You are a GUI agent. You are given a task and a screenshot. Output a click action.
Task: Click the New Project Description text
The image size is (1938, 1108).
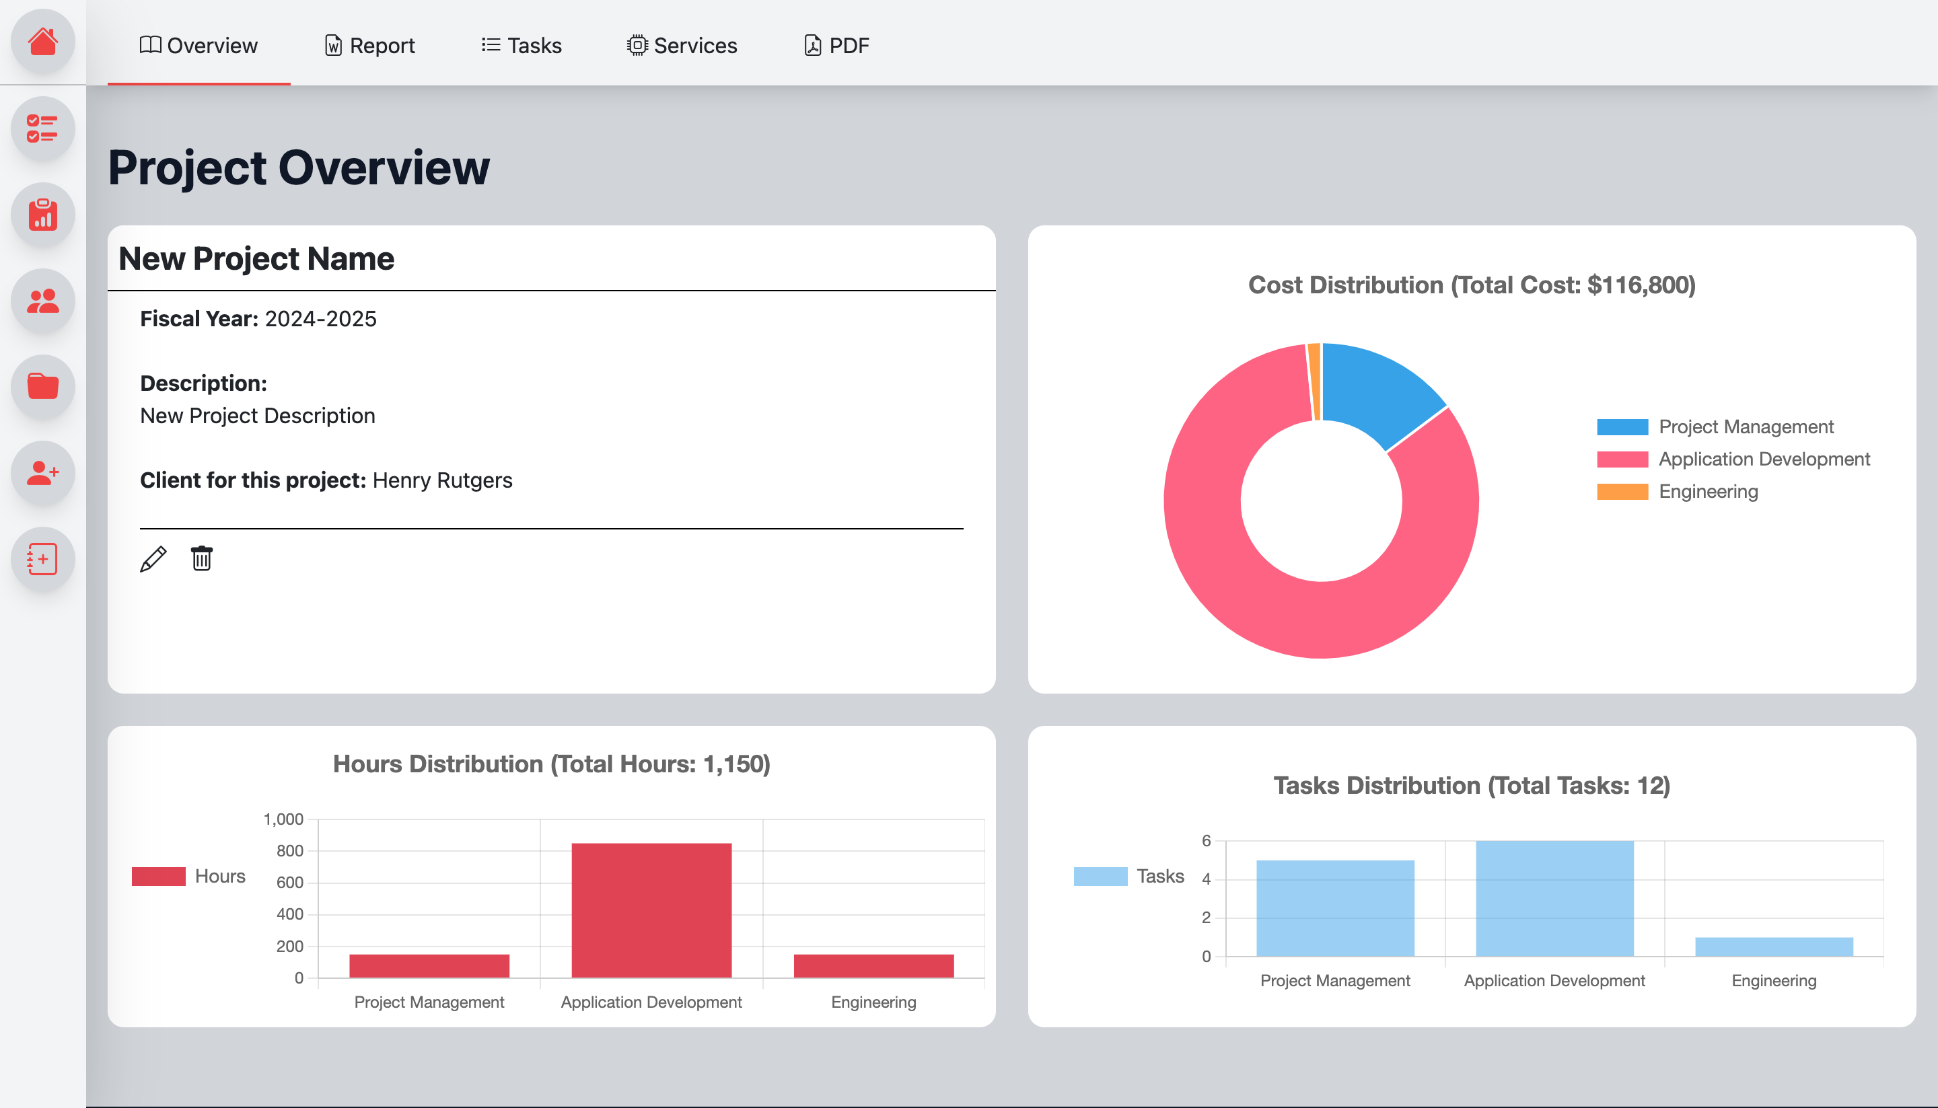257,416
